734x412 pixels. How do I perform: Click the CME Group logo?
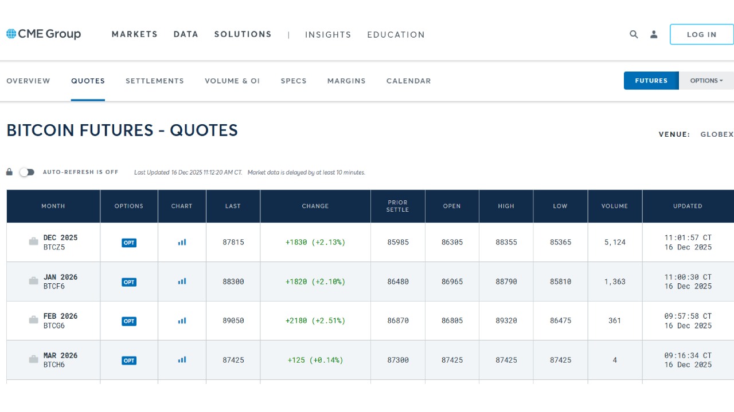(44, 34)
